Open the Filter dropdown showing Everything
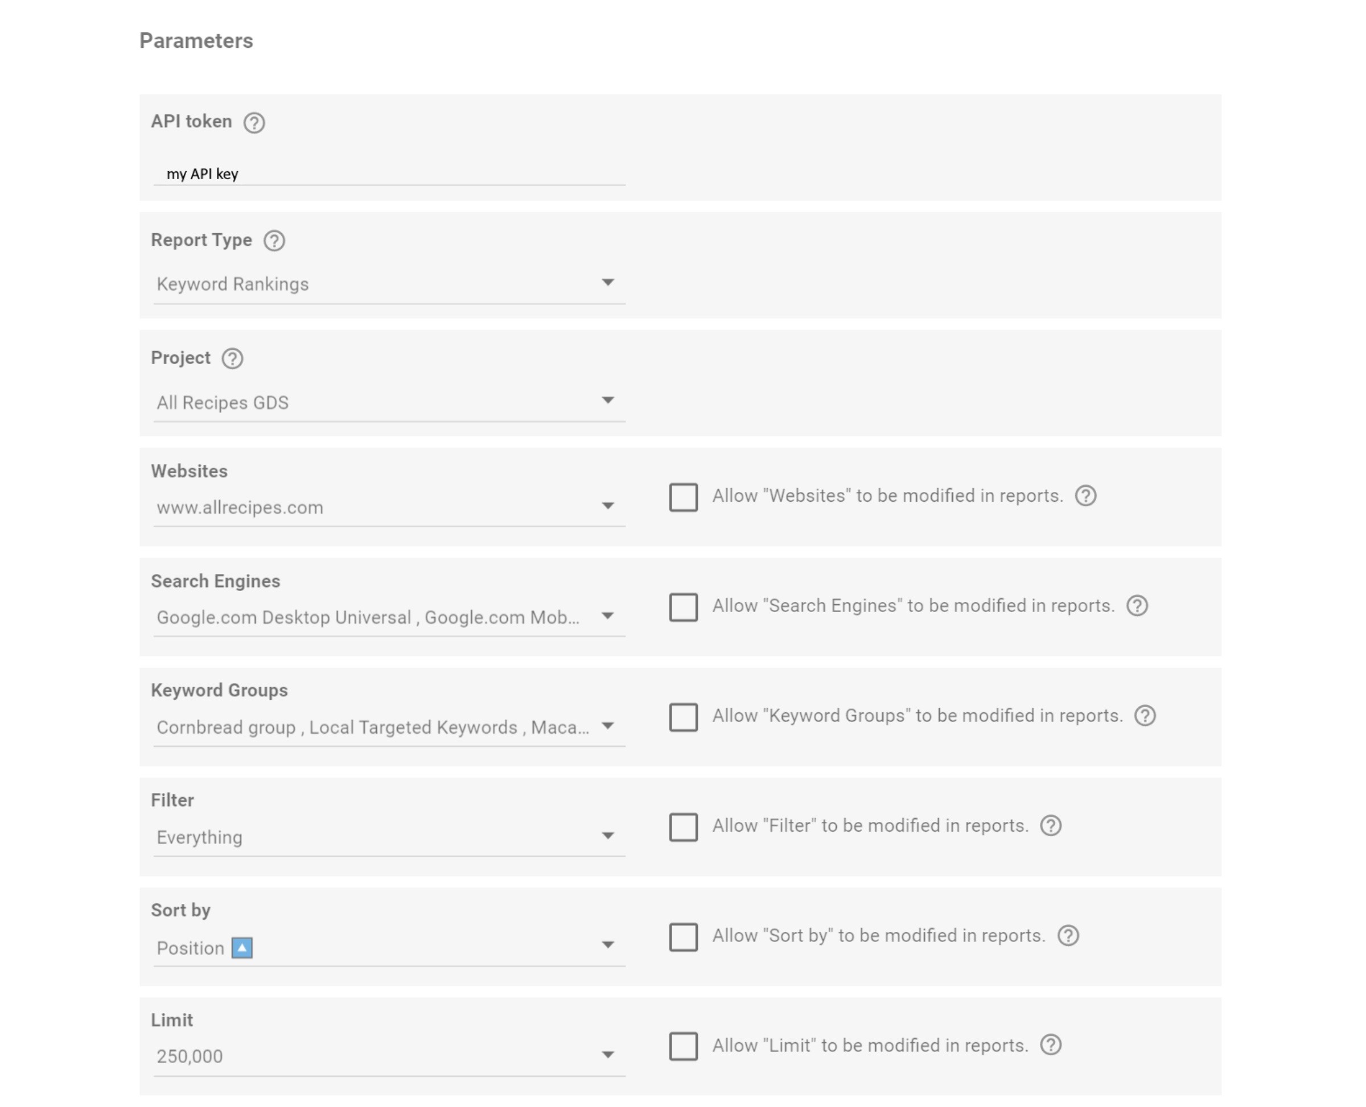 389,838
